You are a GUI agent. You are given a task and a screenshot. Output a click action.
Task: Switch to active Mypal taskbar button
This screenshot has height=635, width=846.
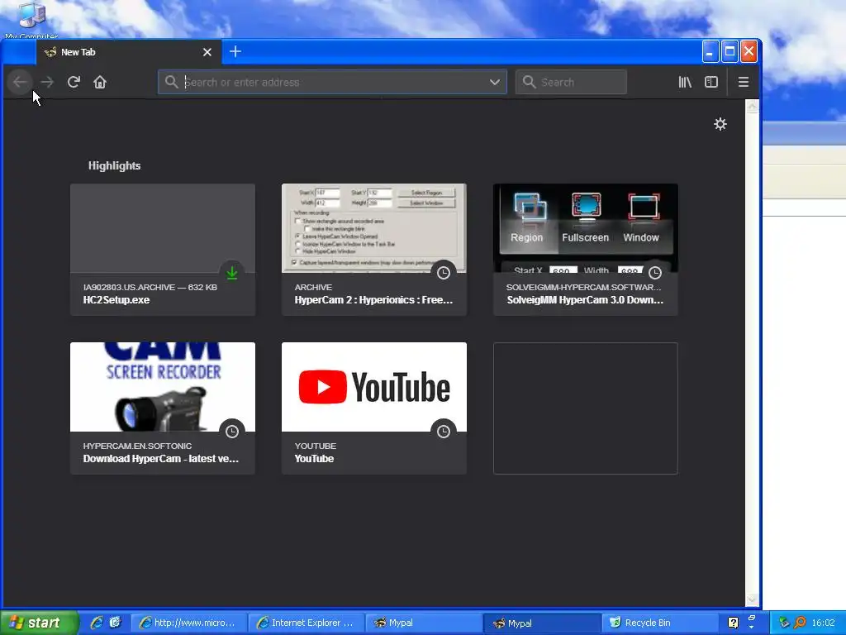(541, 623)
